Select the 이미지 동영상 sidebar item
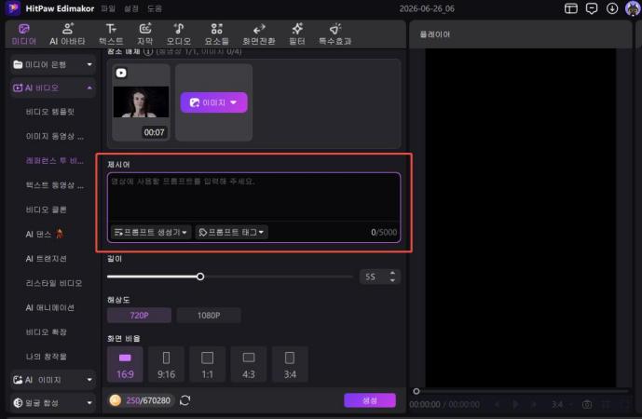This screenshot has height=419, width=642. click(x=54, y=136)
